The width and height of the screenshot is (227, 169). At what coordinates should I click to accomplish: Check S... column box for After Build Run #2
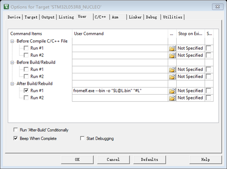point(209,98)
